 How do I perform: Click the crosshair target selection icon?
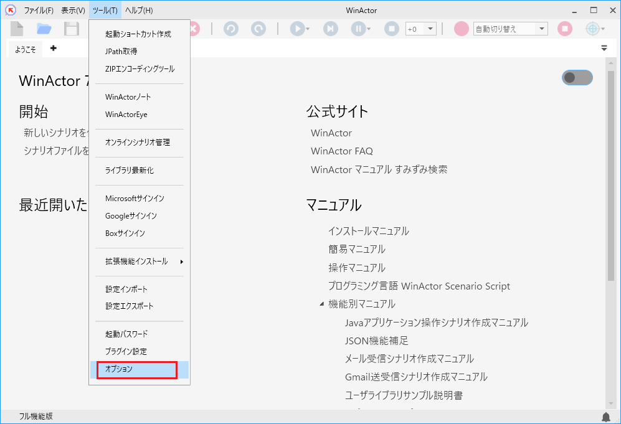click(x=592, y=29)
